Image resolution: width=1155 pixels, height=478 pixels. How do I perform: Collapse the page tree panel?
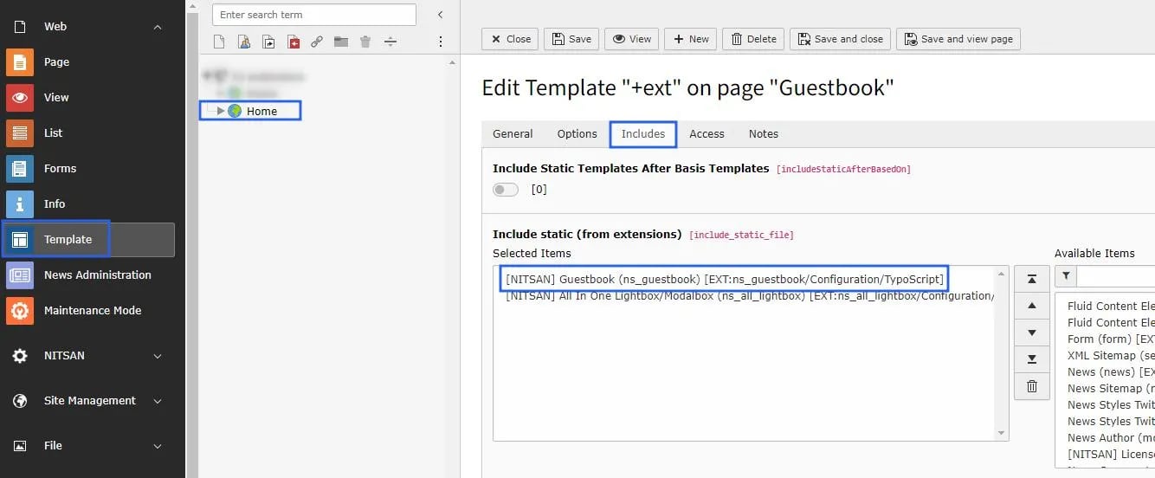click(x=440, y=15)
